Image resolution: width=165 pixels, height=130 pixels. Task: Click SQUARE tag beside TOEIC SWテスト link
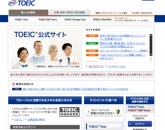92,55
